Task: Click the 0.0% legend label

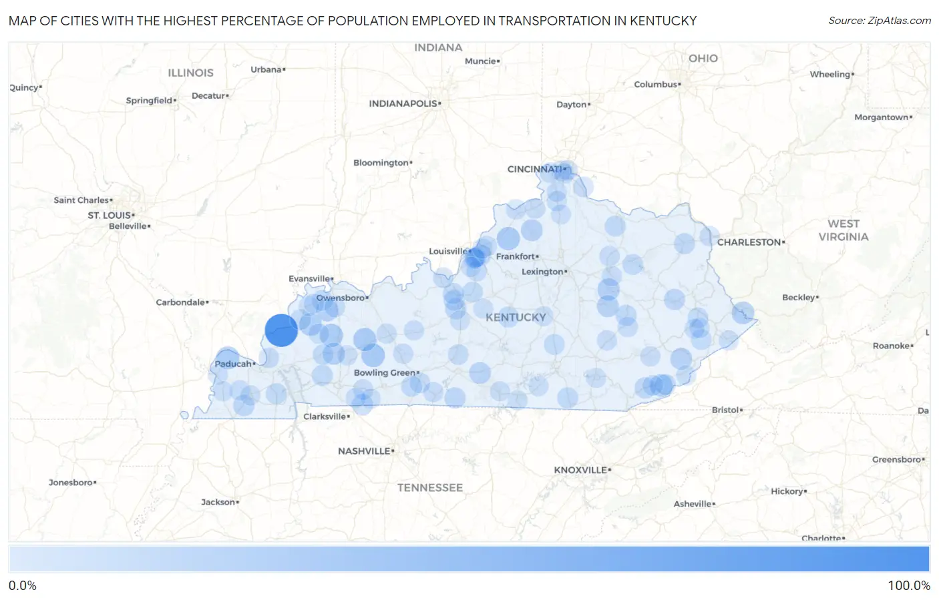Action: point(23,585)
